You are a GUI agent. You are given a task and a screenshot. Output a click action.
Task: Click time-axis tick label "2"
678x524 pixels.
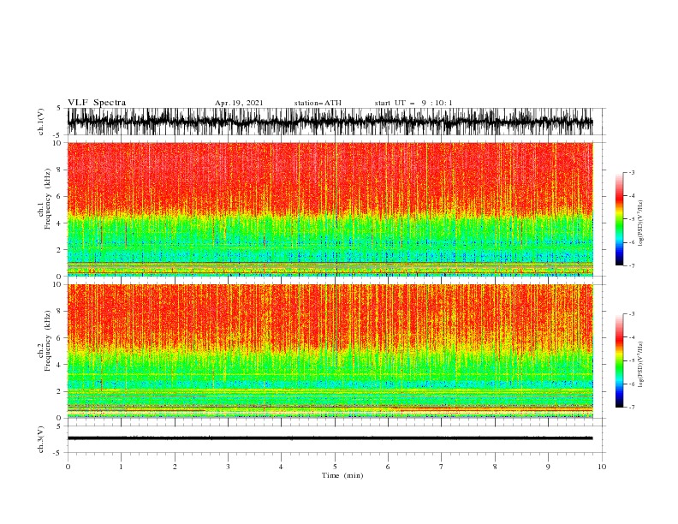pos(175,467)
